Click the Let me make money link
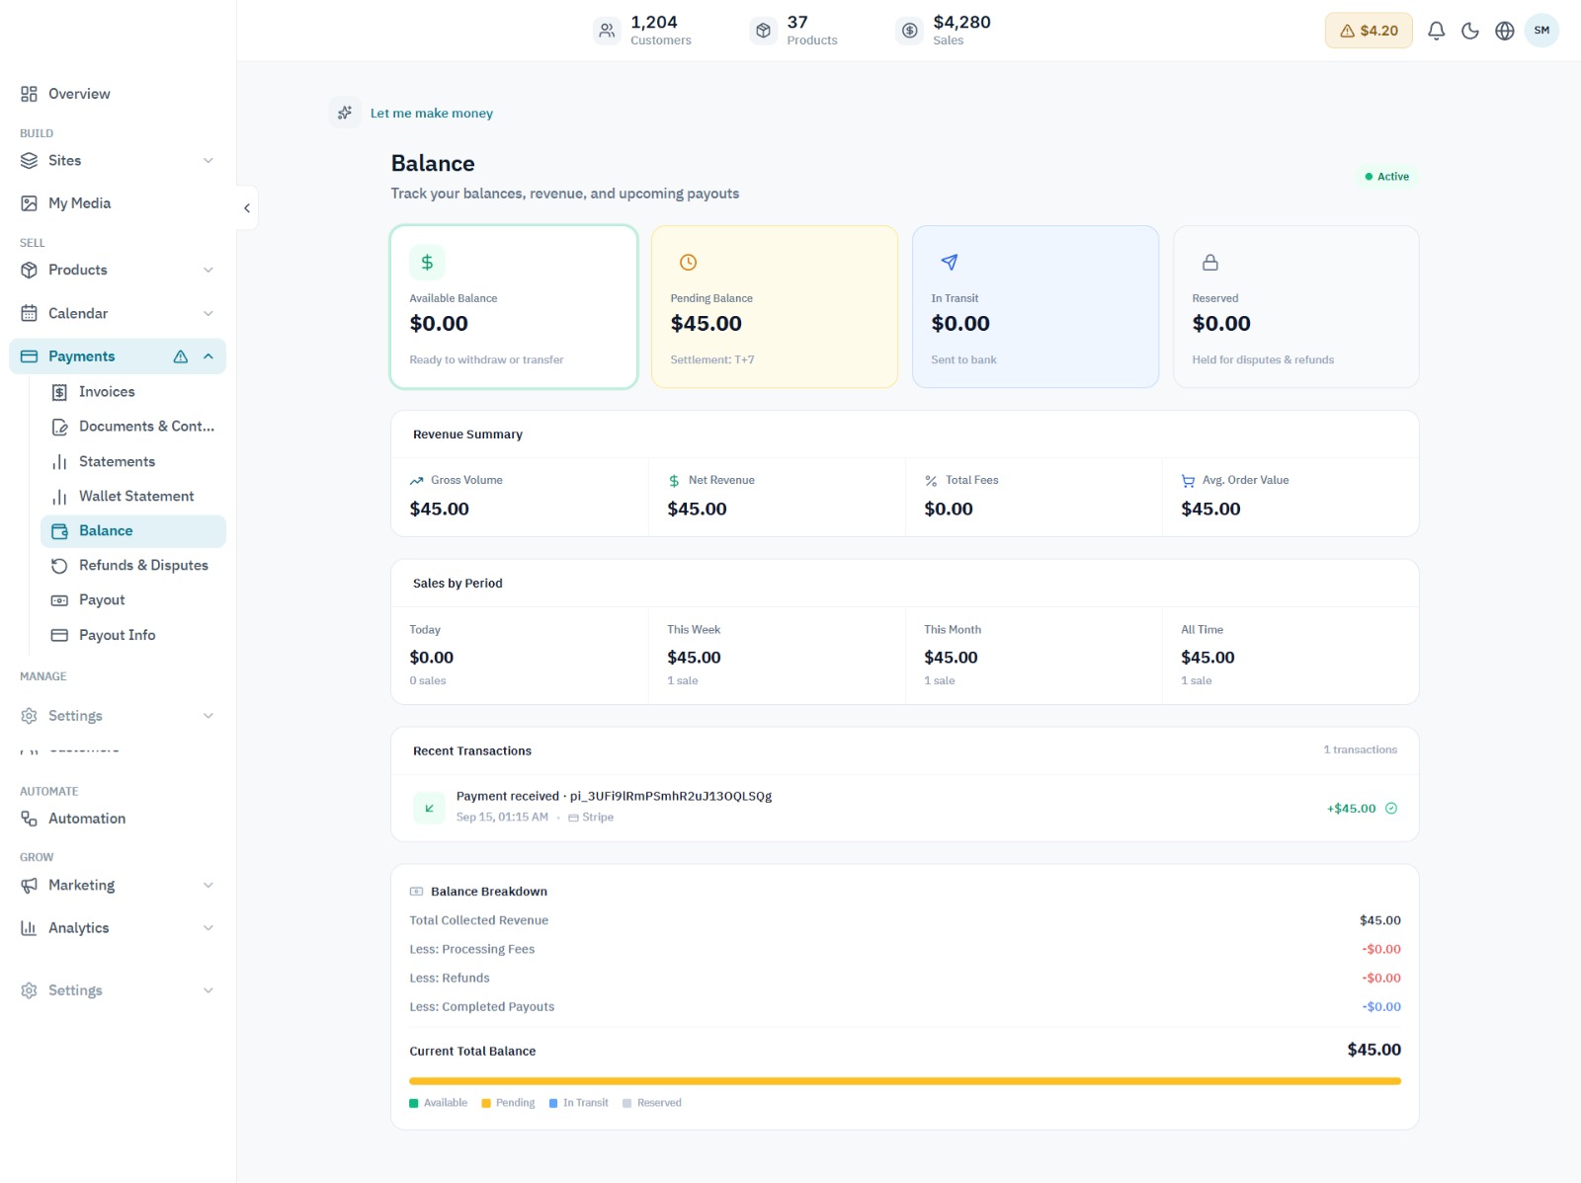Image resolution: width=1581 pixels, height=1183 pixels. [432, 114]
